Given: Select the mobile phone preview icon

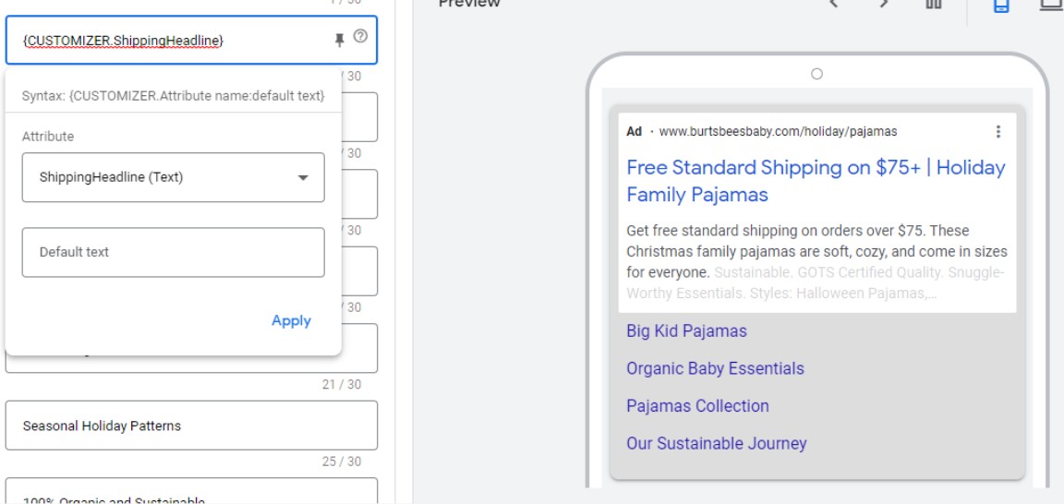Looking at the screenshot, I should (x=1001, y=5).
